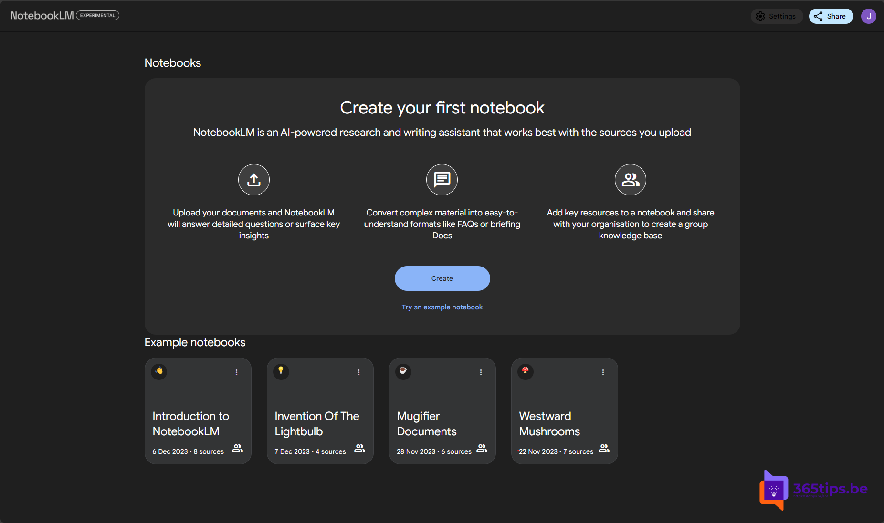The height and width of the screenshot is (523, 884).
Task: Click shared people icon on Introduction to NotebookLM
Action: click(237, 448)
